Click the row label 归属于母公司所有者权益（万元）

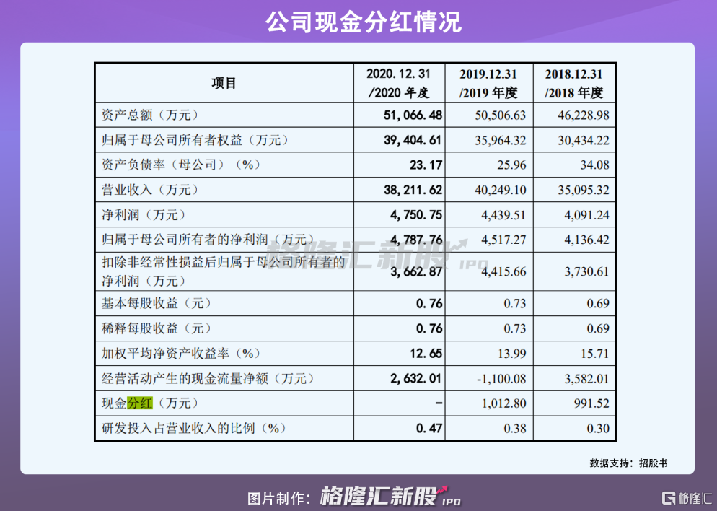point(195,140)
